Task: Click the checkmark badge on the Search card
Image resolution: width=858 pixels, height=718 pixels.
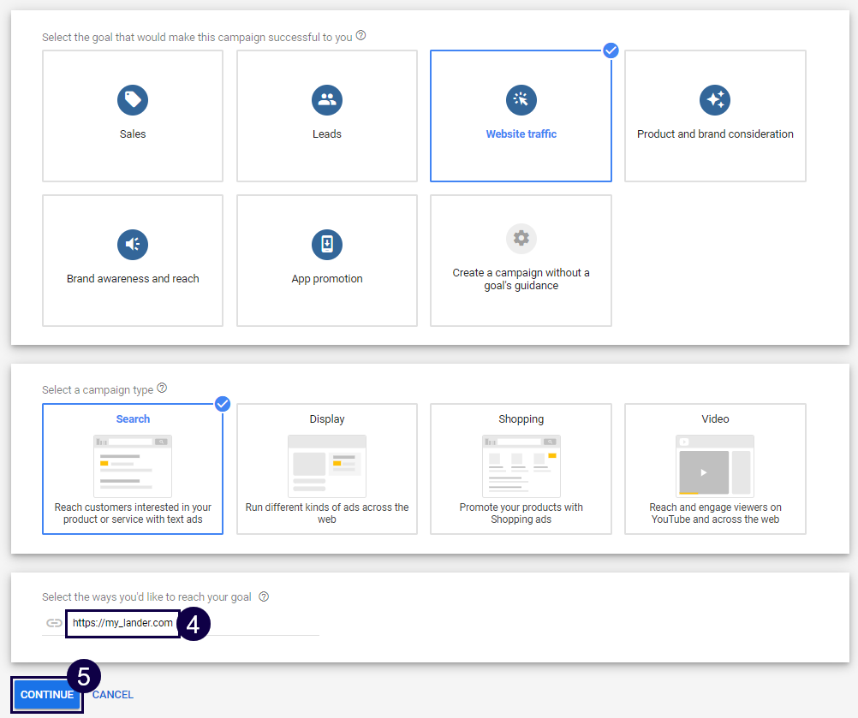Action: pos(222,404)
